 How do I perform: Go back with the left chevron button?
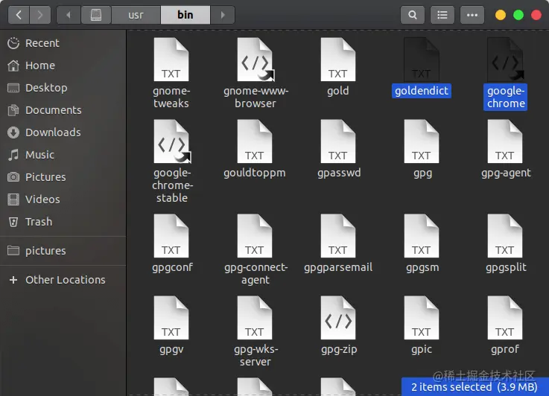click(x=19, y=15)
